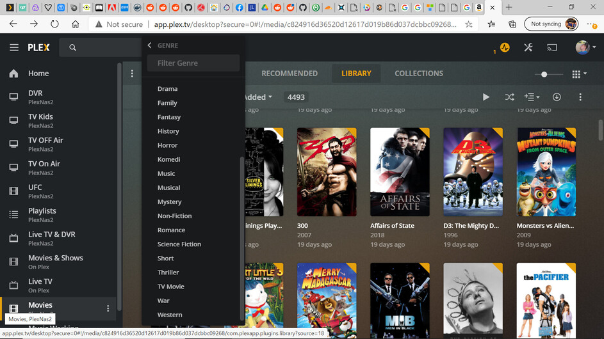Screen dimensions: 604x339
Task: Open the grid view mode dropdown
Action: point(579,74)
